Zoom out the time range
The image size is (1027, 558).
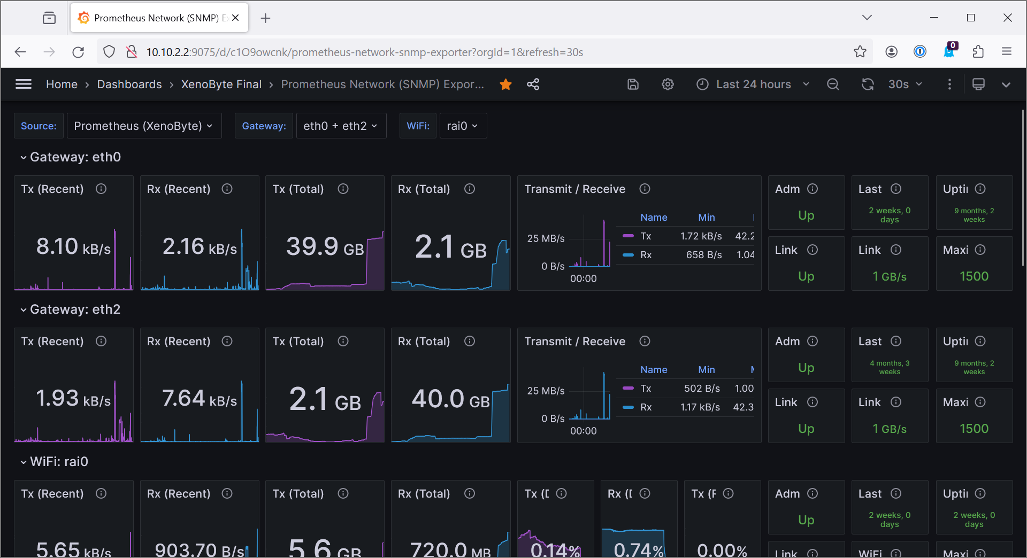coord(833,84)
